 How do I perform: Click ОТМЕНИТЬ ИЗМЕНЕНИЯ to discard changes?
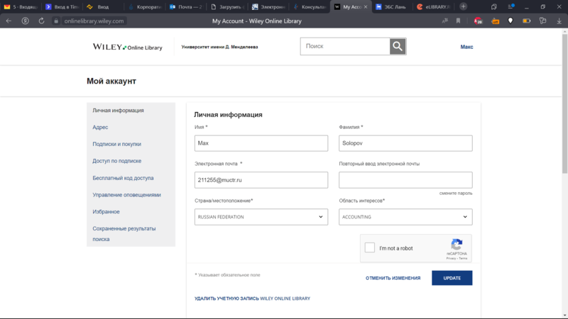[x=393, y=278]
